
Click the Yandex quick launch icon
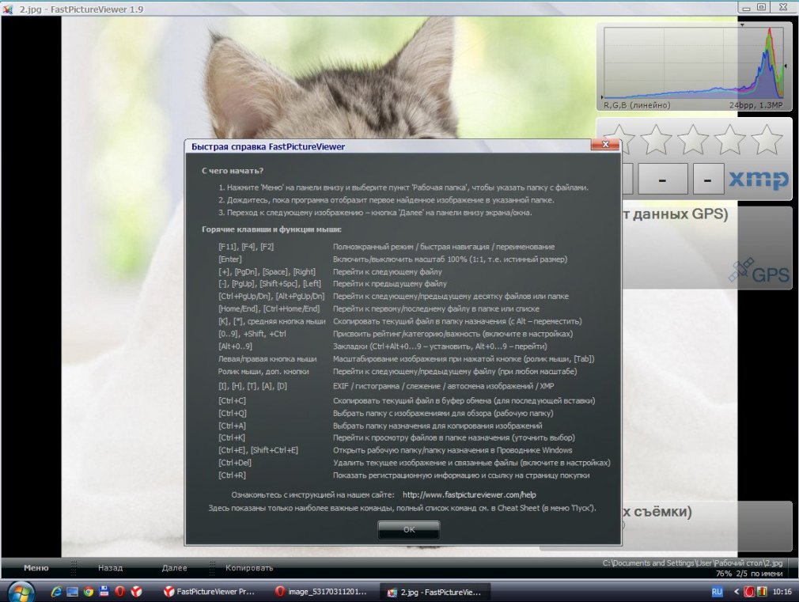137,591
